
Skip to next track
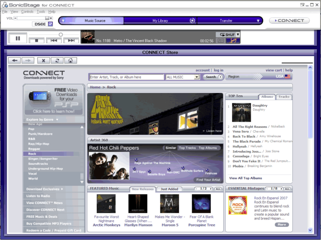71,41
